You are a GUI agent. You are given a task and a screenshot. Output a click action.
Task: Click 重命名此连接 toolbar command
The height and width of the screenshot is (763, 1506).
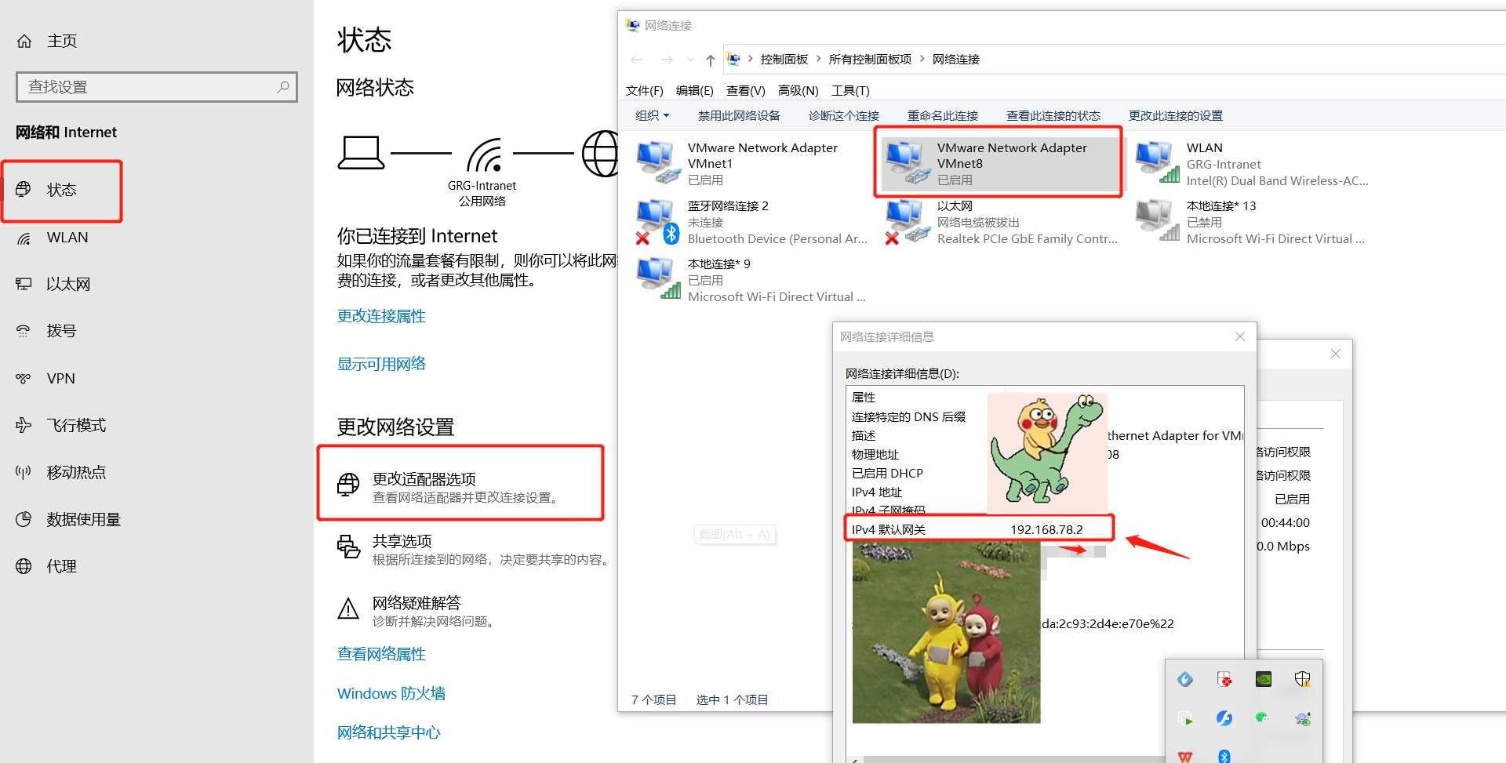coord(943,115)
